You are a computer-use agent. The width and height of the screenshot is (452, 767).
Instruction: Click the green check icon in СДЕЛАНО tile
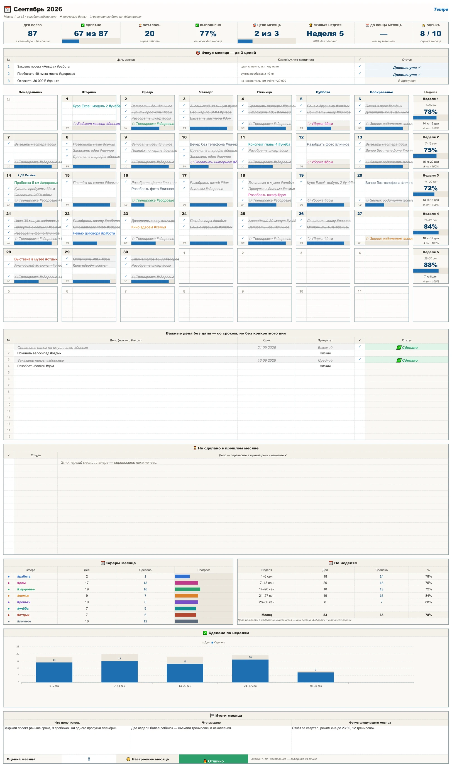[83, 25]
